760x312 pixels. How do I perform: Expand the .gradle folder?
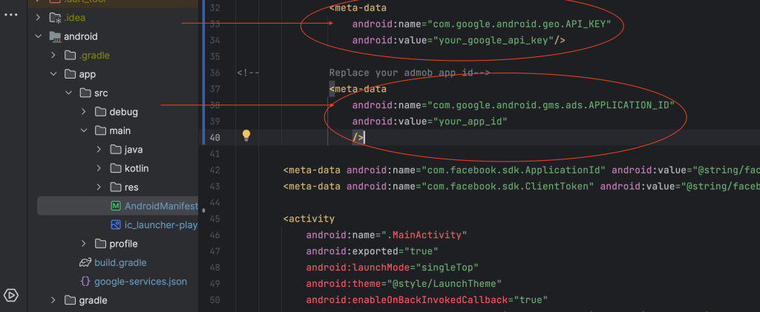click(53, 56)
